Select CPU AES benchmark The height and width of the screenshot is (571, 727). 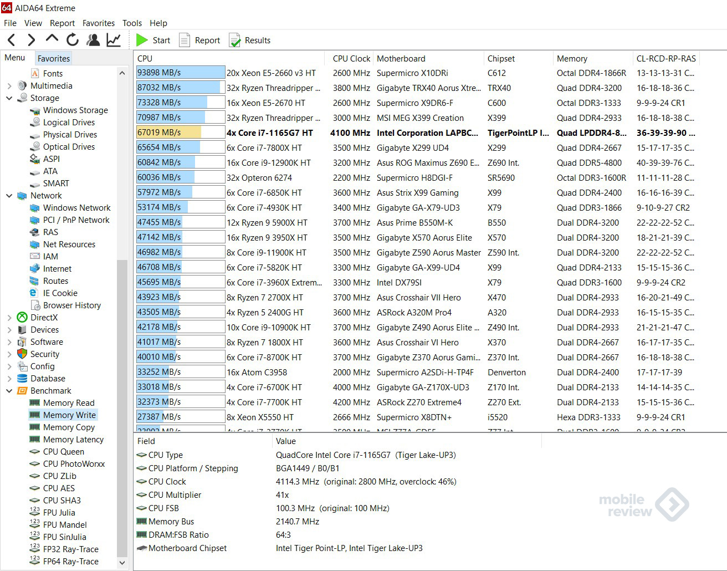click(59, 488)
